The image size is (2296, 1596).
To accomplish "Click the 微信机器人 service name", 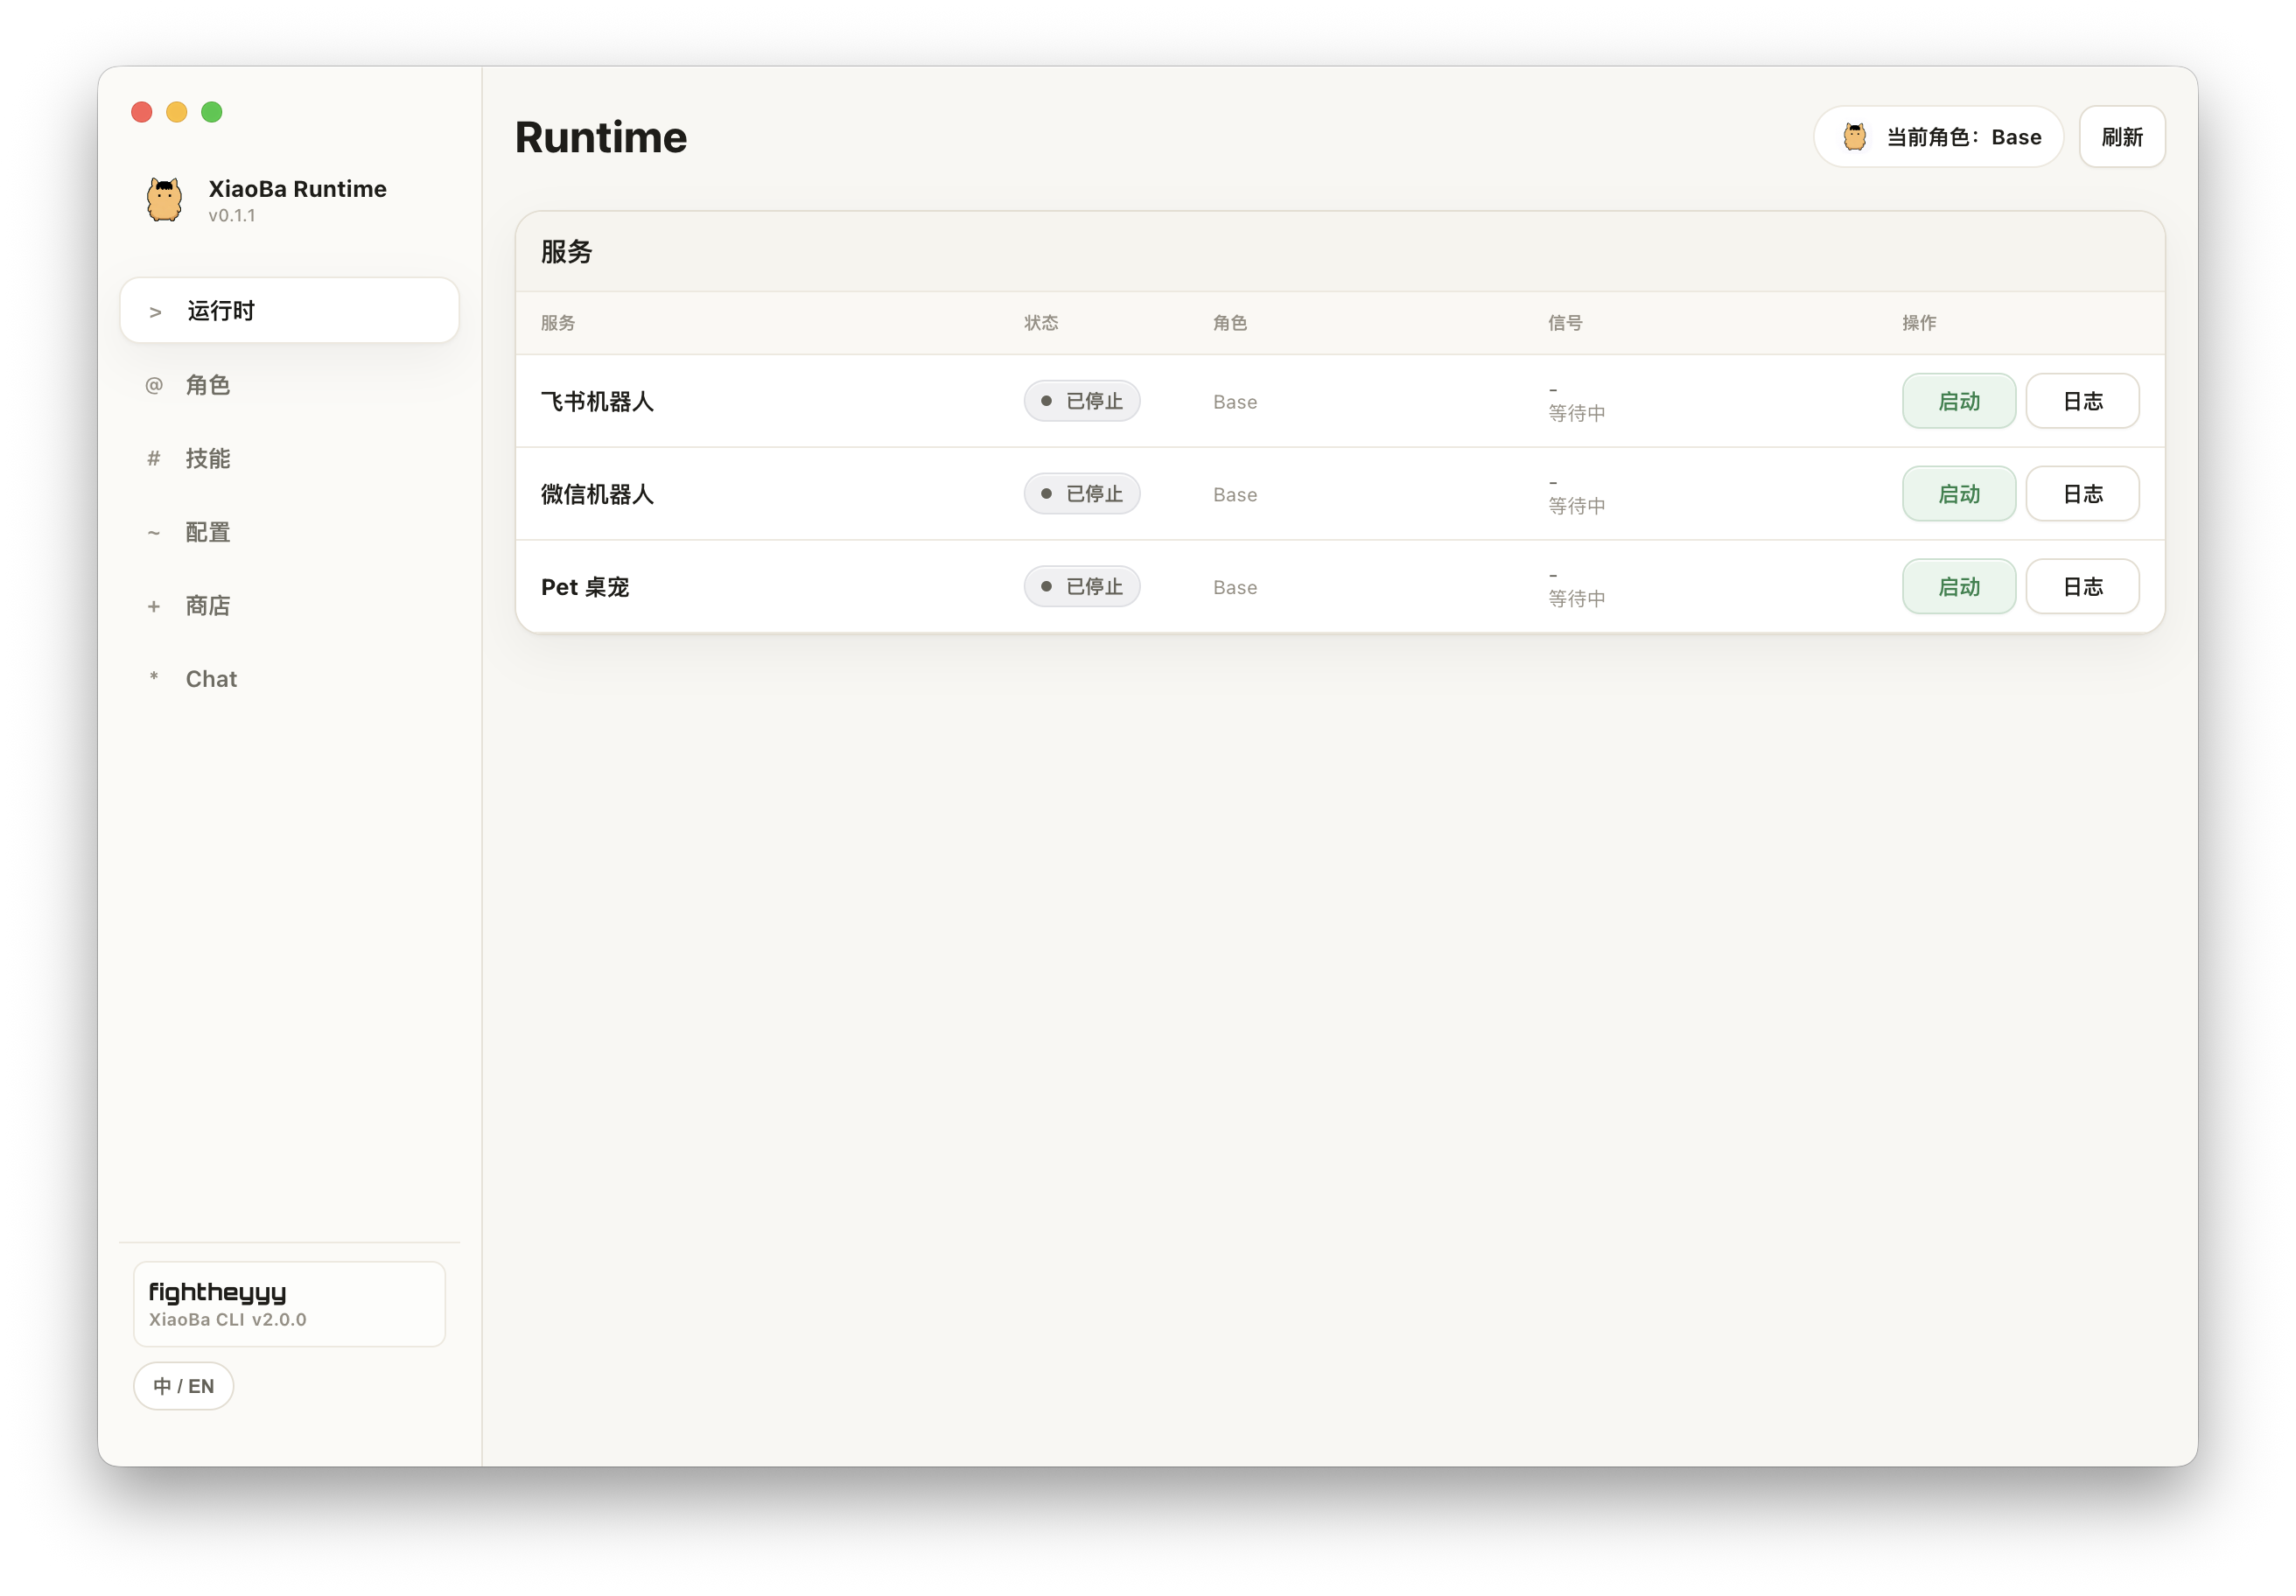I will (597, 495).
